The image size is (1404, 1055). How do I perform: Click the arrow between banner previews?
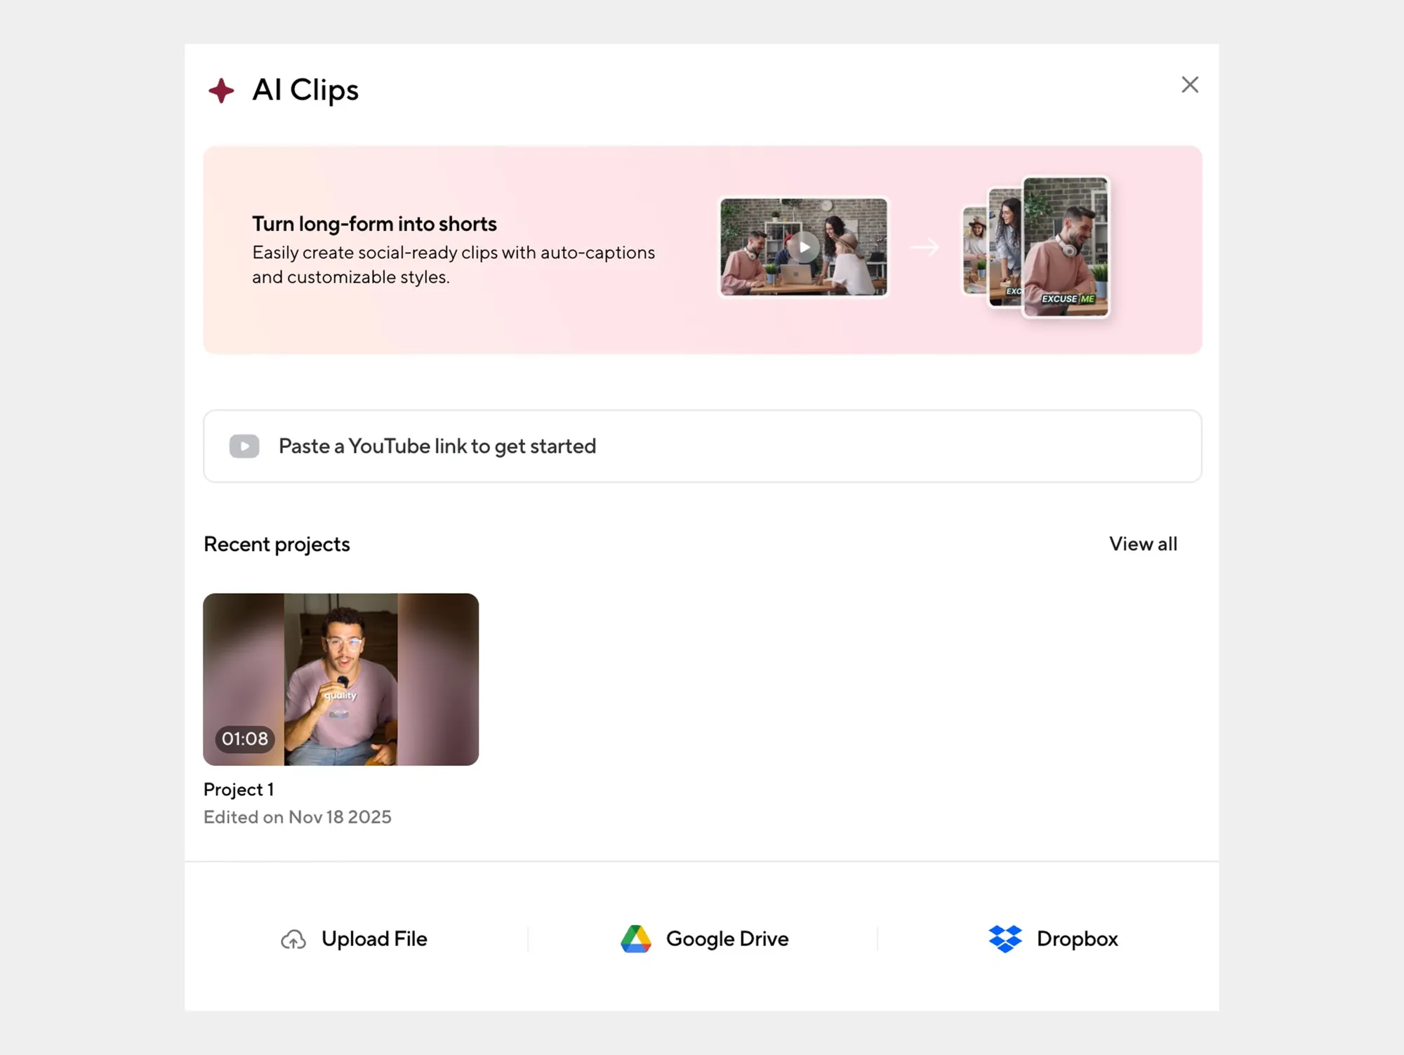(924, 247)
